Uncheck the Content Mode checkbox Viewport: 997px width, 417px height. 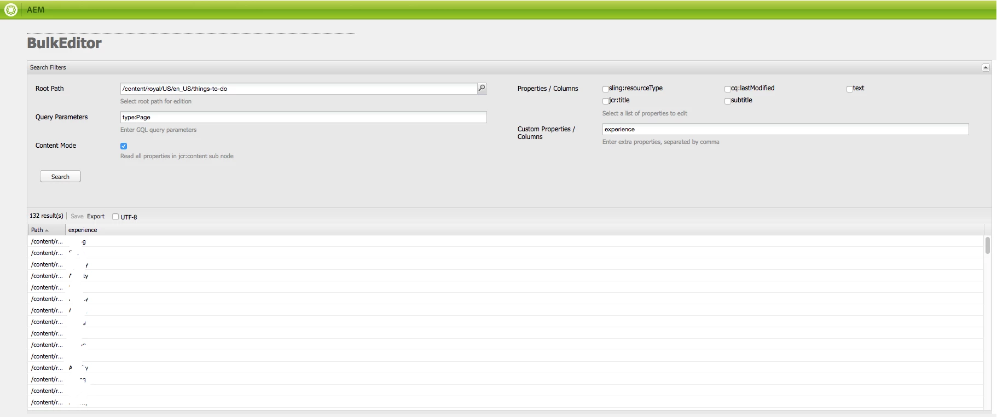(124, 146)
